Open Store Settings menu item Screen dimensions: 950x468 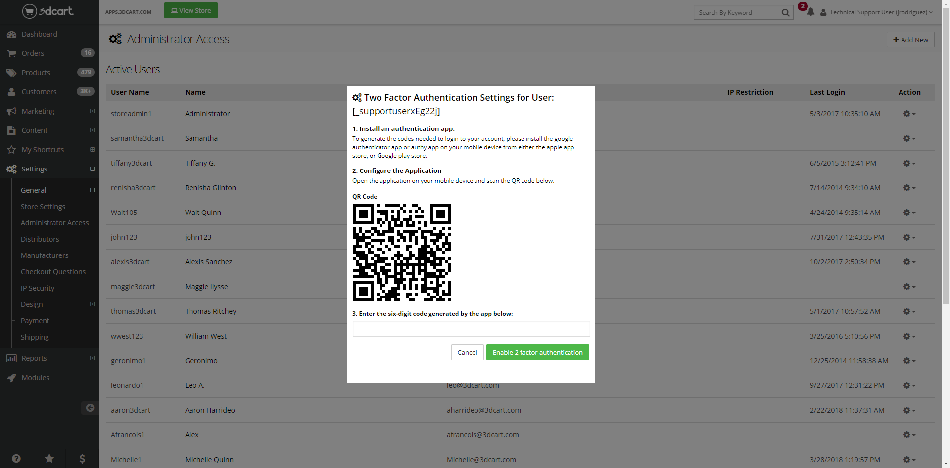(43, 207)
